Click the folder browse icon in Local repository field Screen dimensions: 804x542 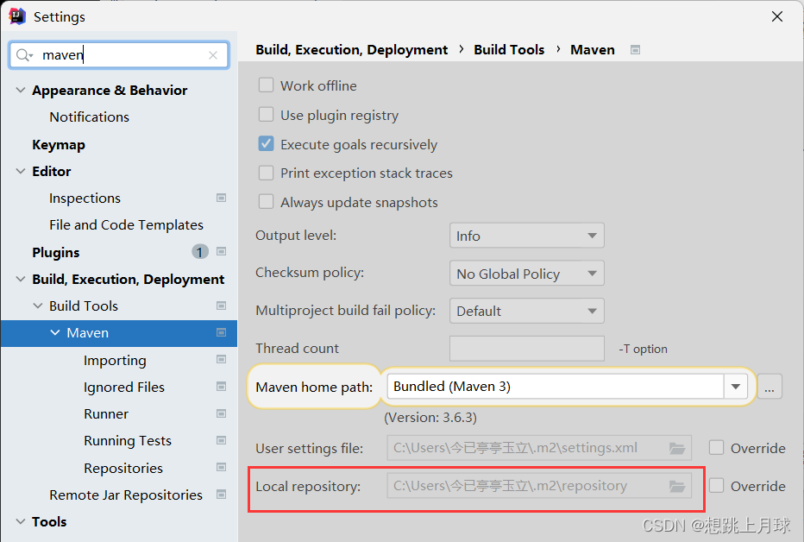click(x=677, y=486)
